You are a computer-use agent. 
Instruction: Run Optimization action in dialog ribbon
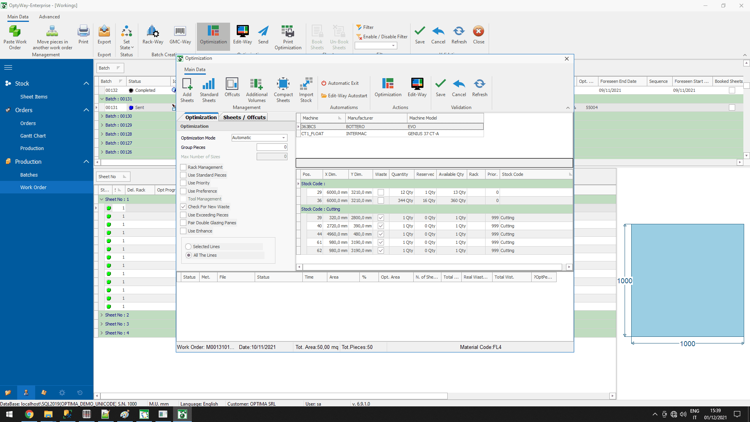(x=388, y=87)
